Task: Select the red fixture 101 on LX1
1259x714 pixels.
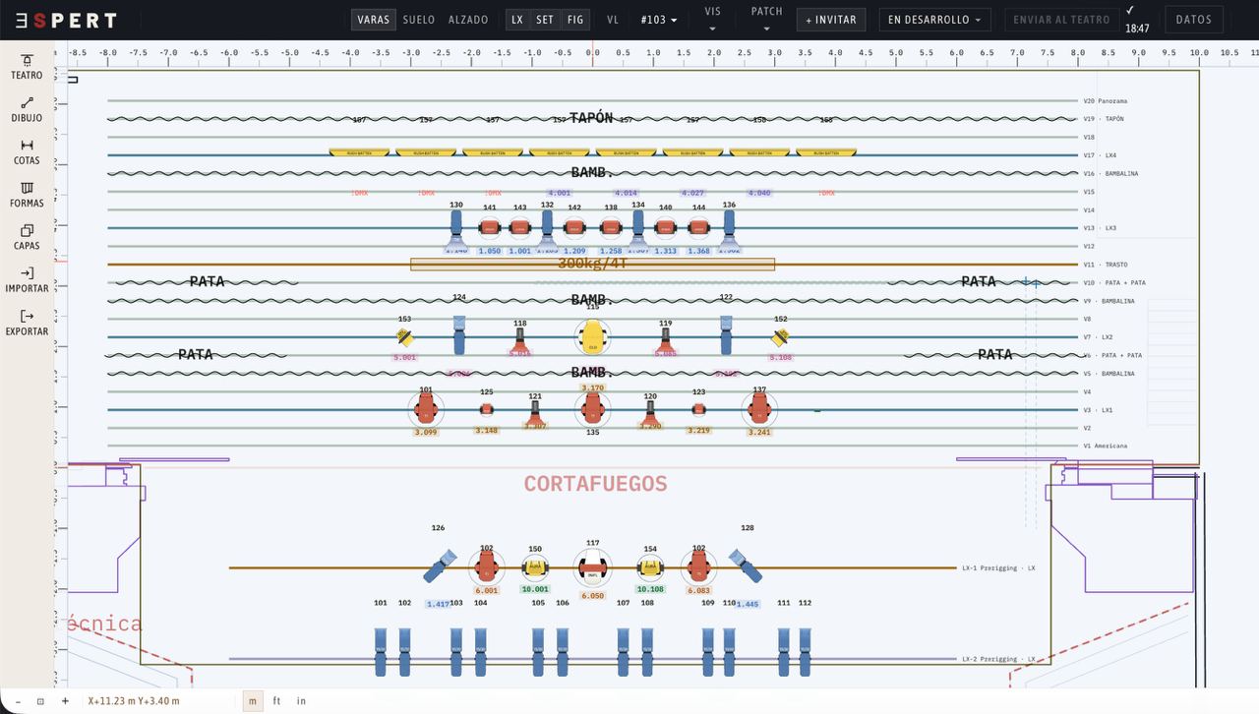Action: pyautogui.click(x=426, y=409)
